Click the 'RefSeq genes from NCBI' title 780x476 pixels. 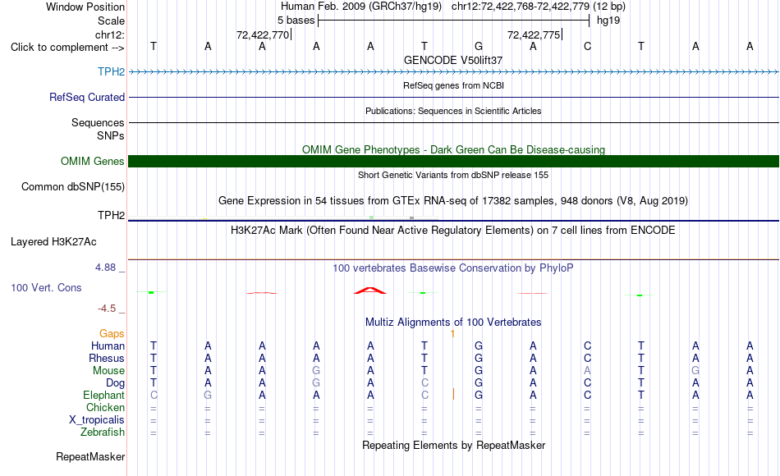click(453, 85)
